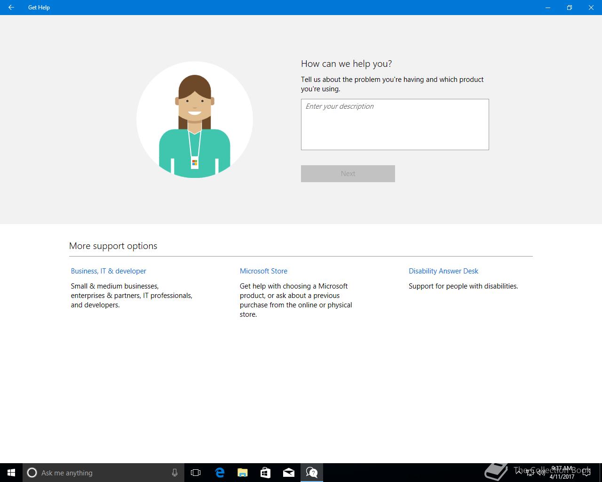Open the Action Center notifications icon
The width and height of the screenshot is (602, 482).
[x=586, y=473]
